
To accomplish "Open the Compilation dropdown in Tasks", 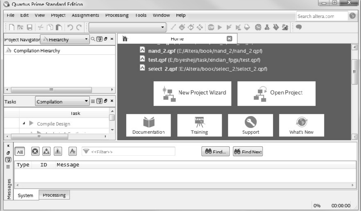I will point(62,101).
